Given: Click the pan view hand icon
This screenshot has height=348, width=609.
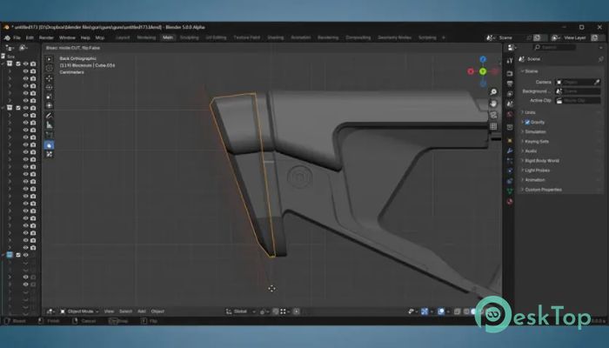Looking at the screenshot, I should (x=493, y=104).
